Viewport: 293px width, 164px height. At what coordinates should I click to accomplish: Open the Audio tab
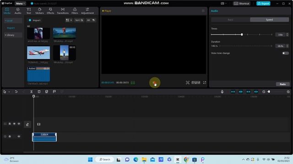click(x=18, y=11)
